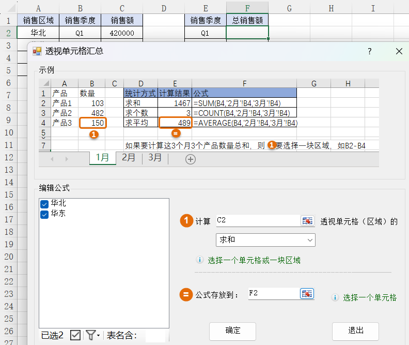Click the 退出 button
This screenshot has width=409, height=345.
[355, 331]
